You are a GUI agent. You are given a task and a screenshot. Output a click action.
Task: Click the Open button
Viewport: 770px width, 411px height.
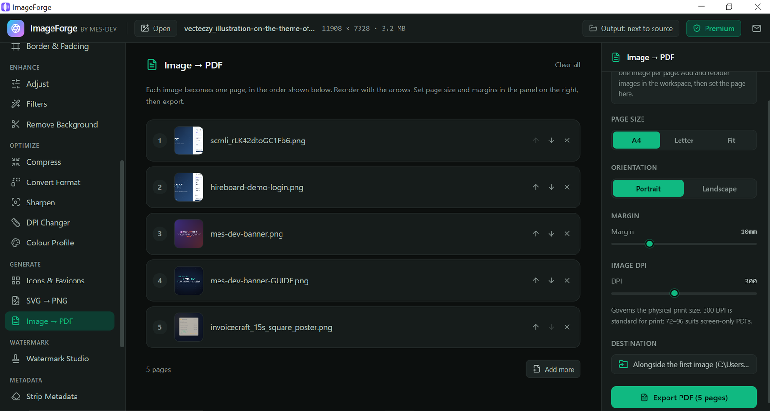(x=155, y=28)
